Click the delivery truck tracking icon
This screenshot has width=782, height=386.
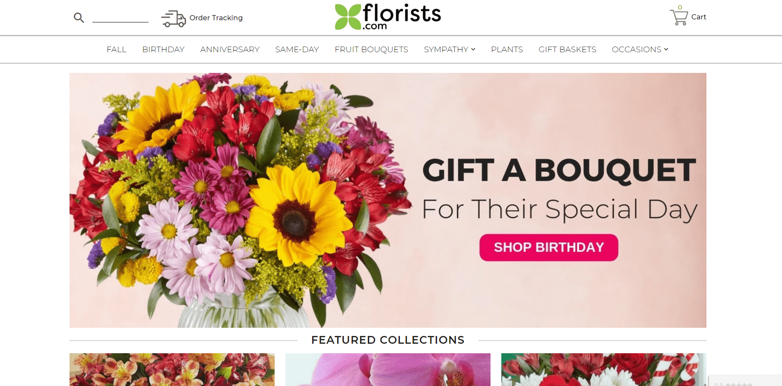pos(173,19)
